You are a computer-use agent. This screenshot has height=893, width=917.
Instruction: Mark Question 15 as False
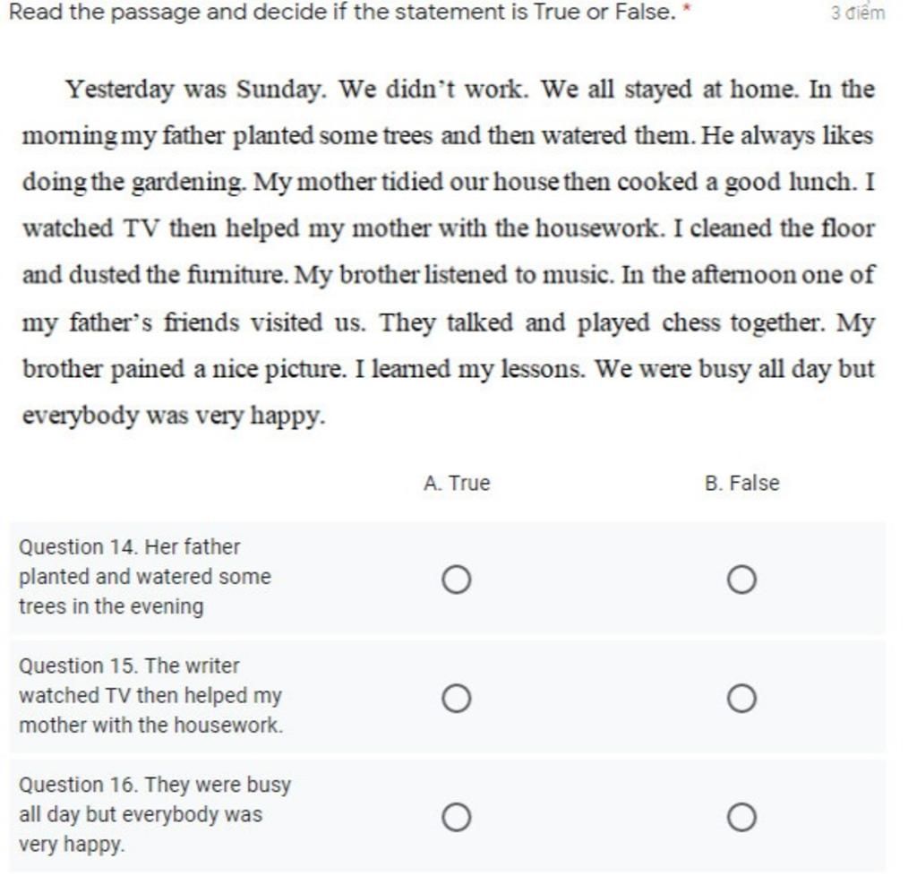(741, 699)
